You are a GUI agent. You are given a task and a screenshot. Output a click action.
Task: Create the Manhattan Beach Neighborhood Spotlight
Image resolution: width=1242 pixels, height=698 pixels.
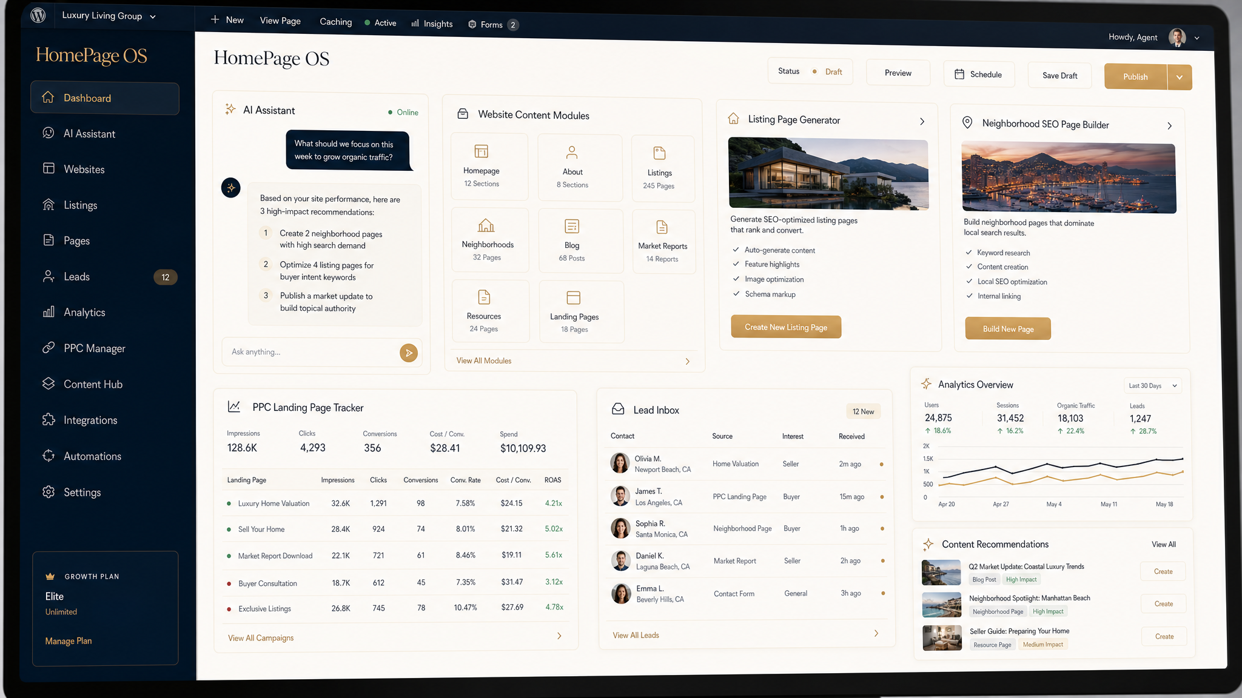click(1163, 603)
